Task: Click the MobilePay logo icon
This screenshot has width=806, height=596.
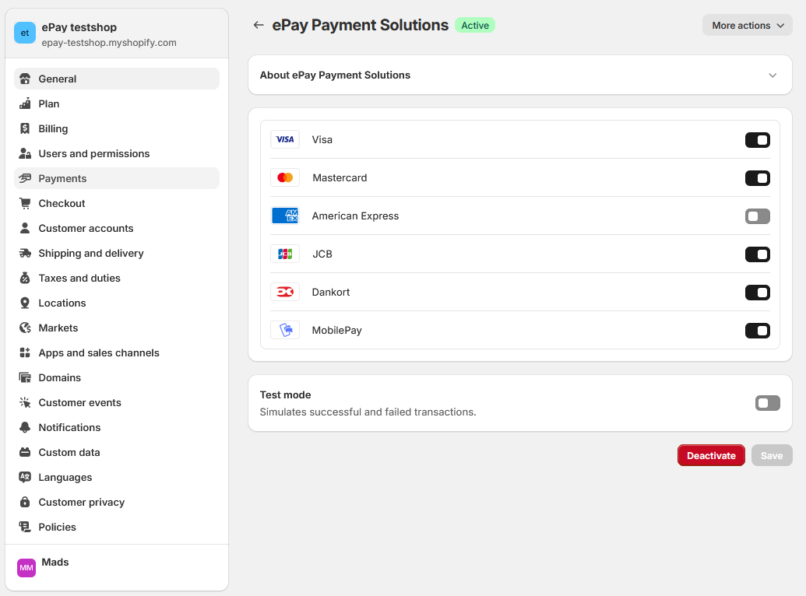Action: pos(285,329)
